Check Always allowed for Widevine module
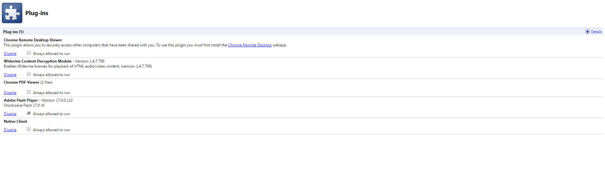Screen dimensions: 605x177 pos(29,74)
